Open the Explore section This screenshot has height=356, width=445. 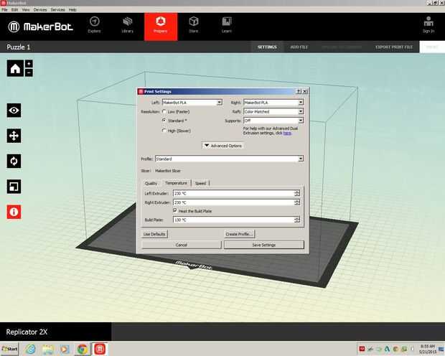(x=94, y=25)
